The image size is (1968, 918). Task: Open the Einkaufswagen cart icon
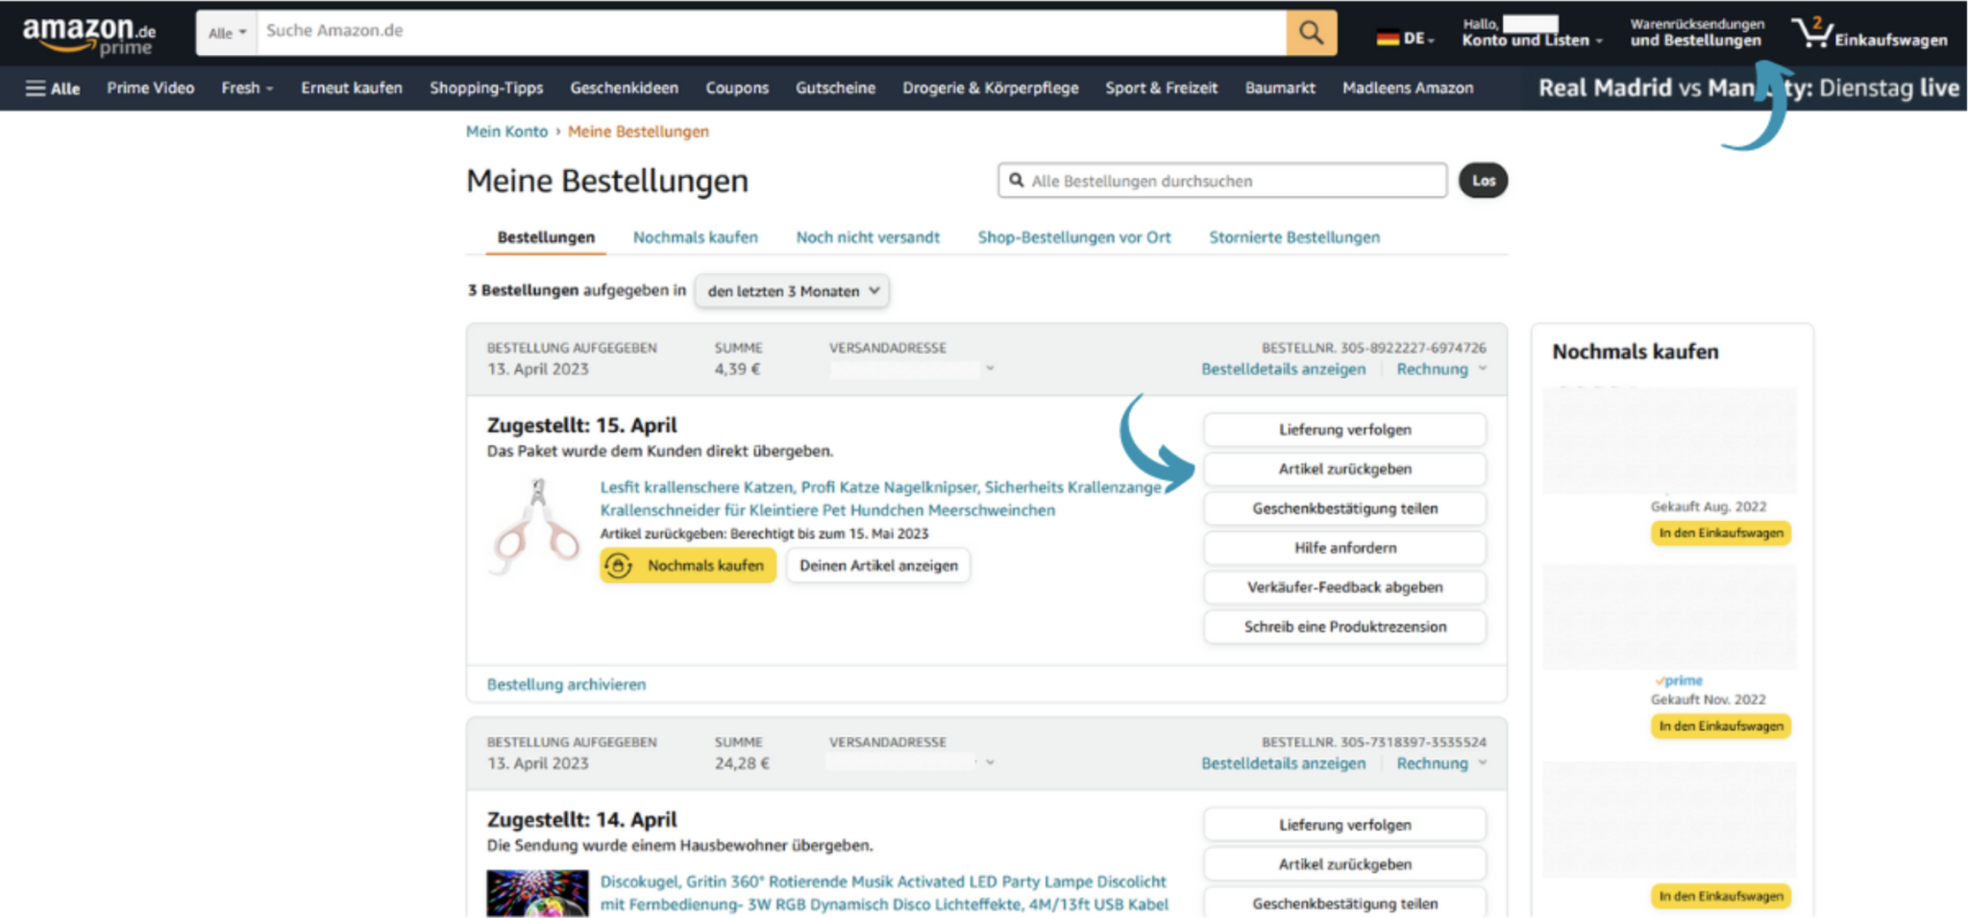[x=1814, y=31]
